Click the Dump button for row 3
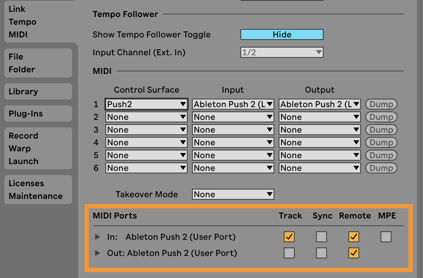 [381, 130]
